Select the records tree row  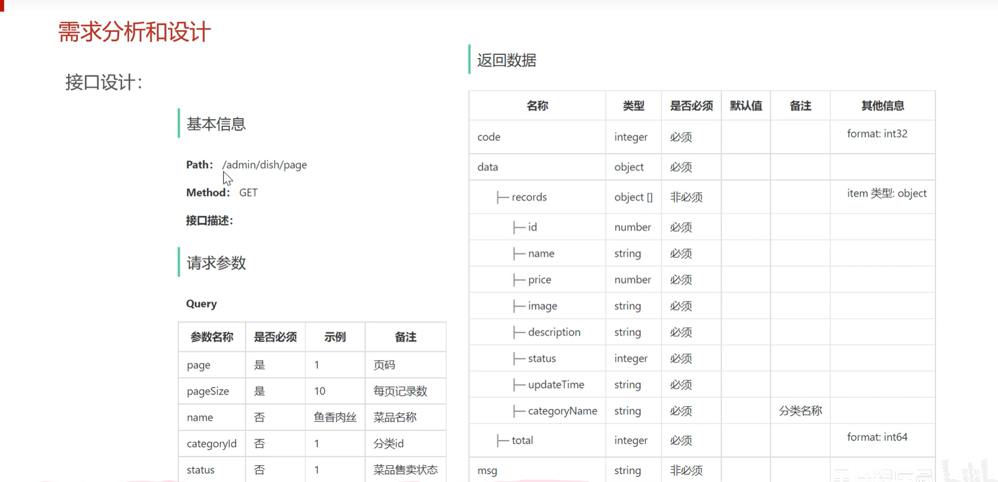529,197
